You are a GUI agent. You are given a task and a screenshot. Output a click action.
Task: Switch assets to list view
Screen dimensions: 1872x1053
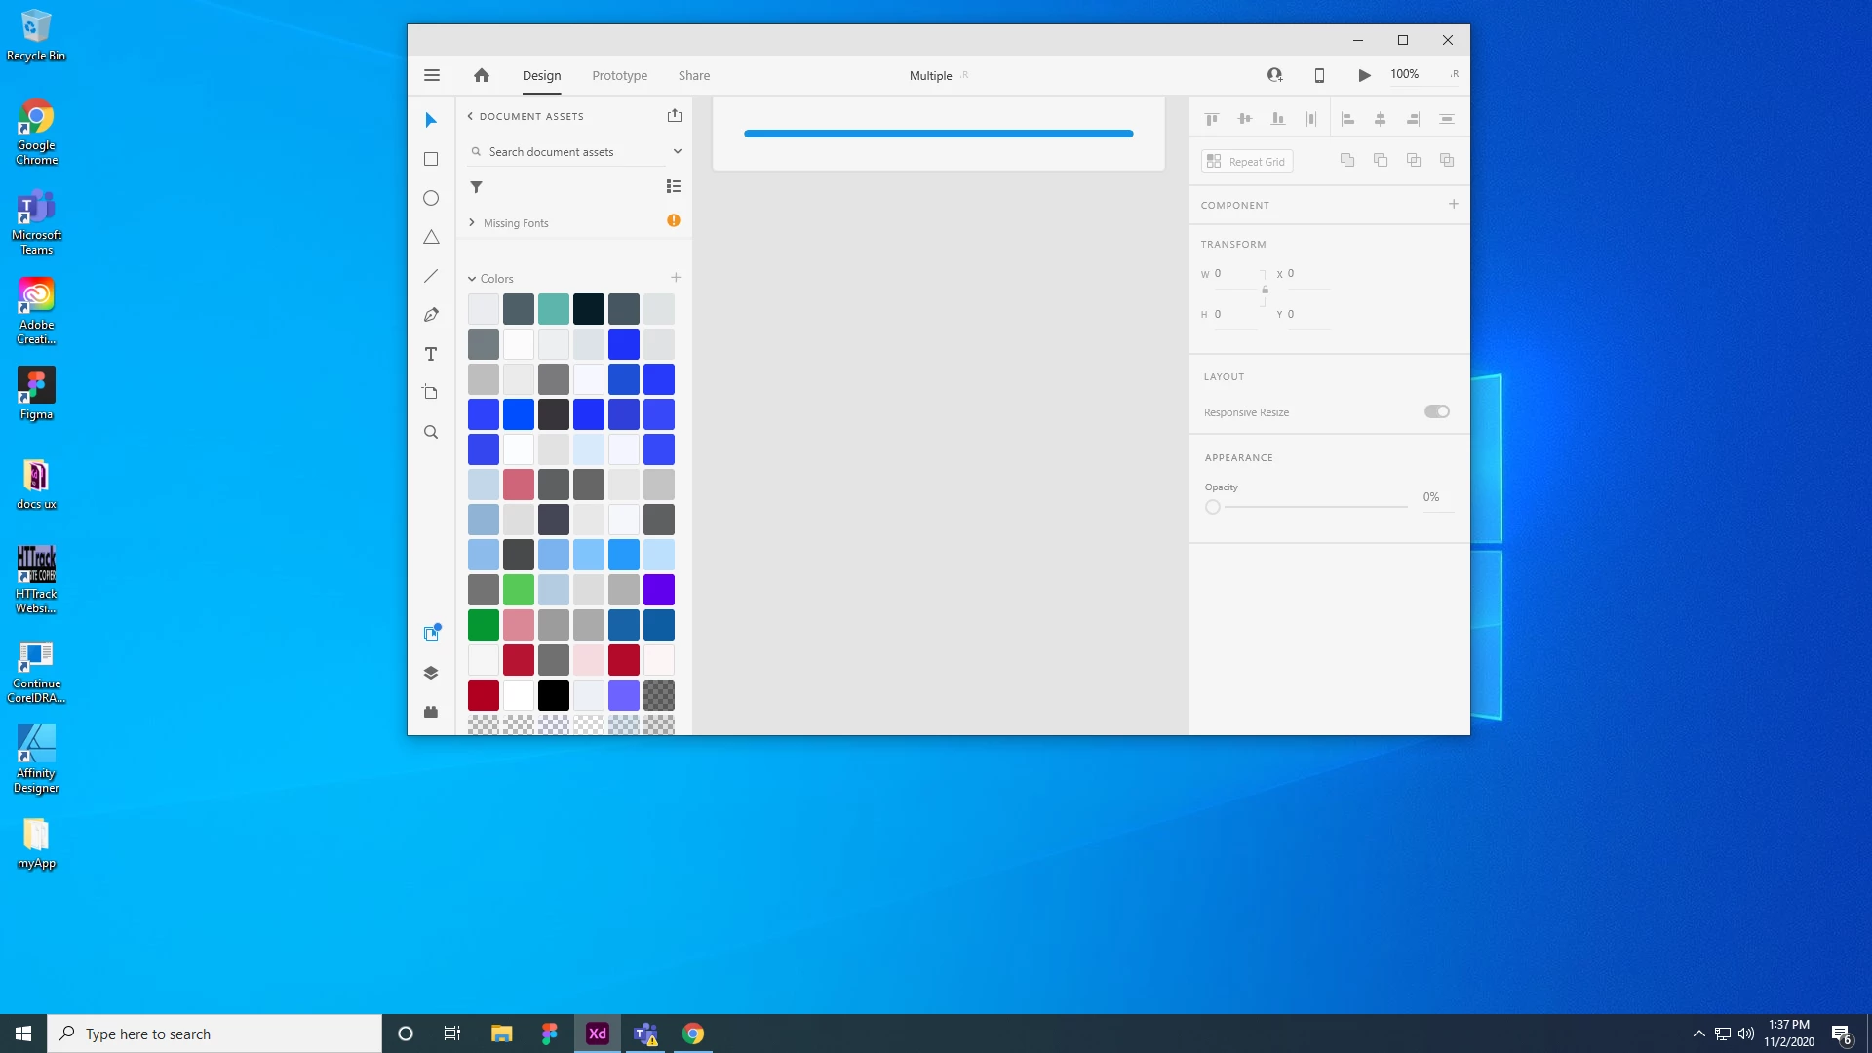pyautogui.click(x=674, y=186)
